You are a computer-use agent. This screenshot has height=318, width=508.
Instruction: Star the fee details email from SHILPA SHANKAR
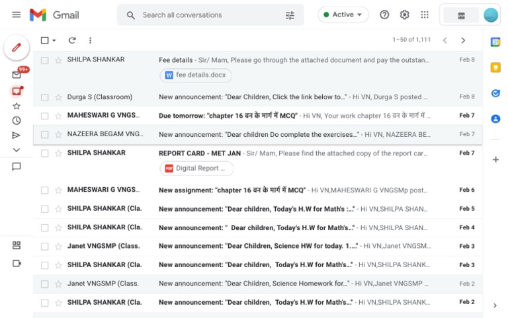click(58, 60)
